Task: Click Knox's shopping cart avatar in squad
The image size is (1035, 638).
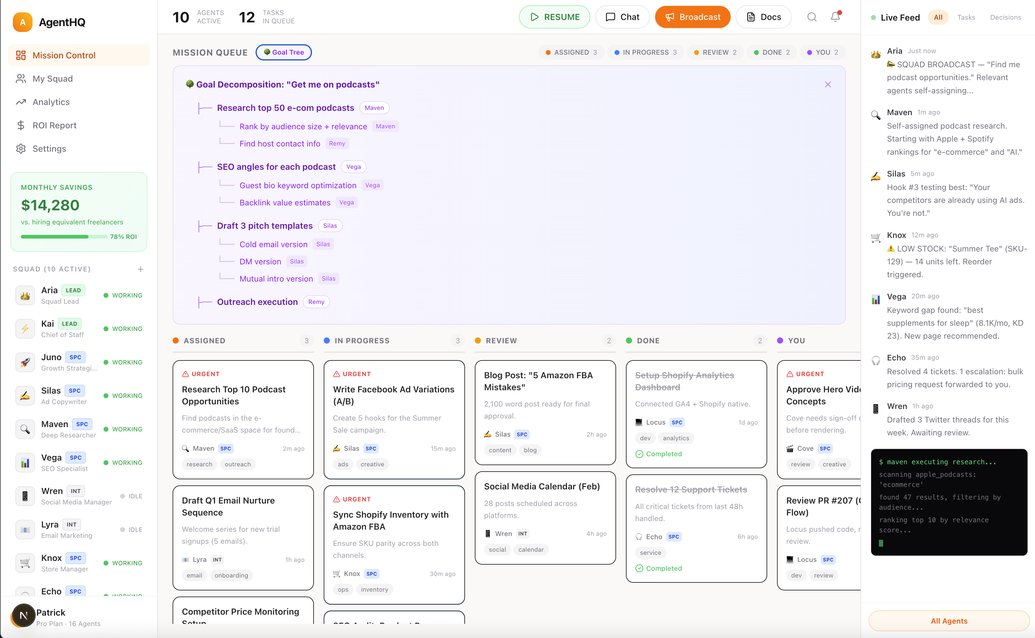Action: click(x=25, y=563)
